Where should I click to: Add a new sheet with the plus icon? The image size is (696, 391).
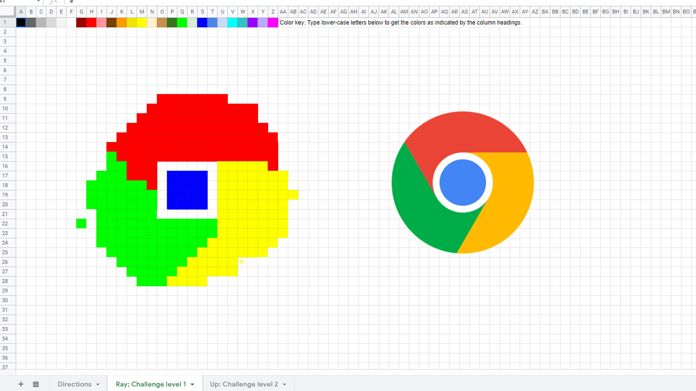21,384
